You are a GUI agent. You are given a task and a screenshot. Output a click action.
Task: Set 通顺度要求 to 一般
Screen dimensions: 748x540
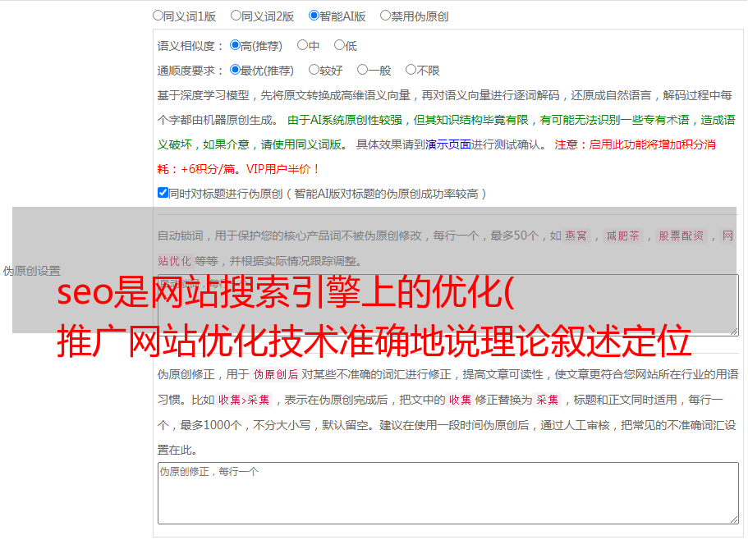363,70
